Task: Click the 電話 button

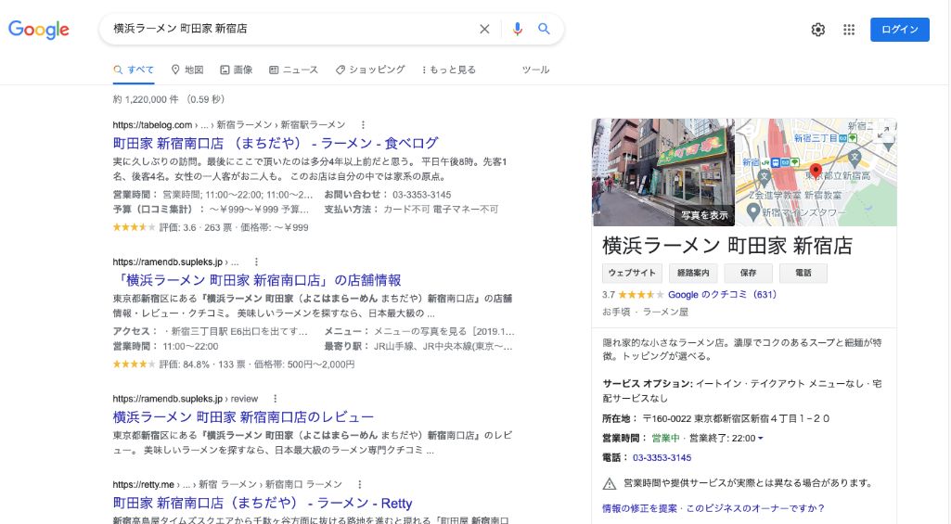Action: coord(803,273)
